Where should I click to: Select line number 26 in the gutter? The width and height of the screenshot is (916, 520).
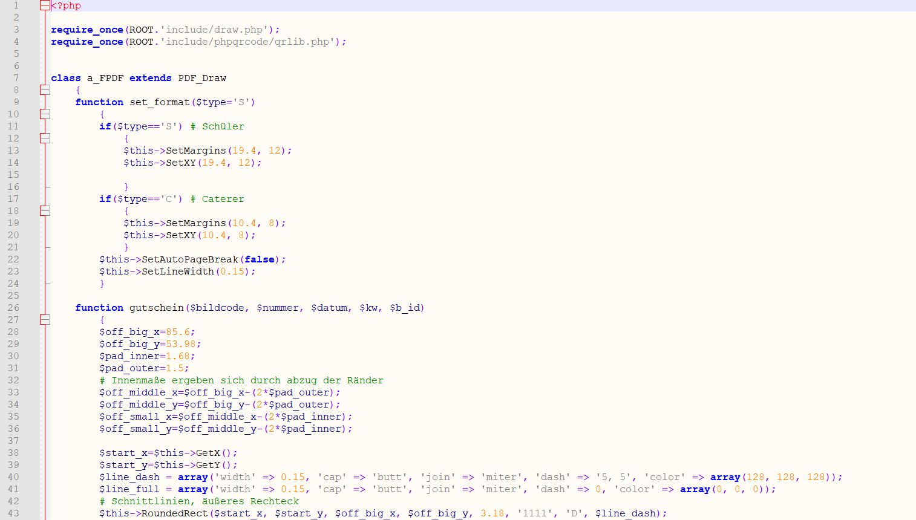pos(13,308)
